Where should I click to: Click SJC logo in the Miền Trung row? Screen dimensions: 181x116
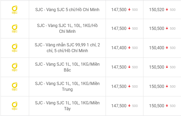tap(15, 86)
